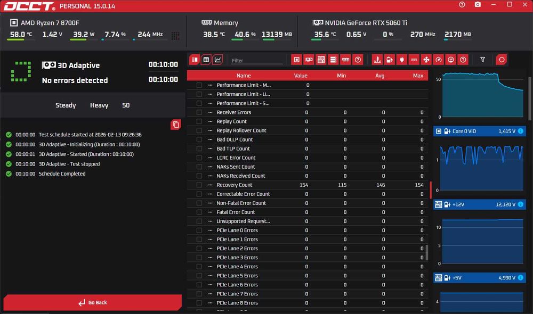Tick checkbox for Correctable Error Count row

click(199, 194)
